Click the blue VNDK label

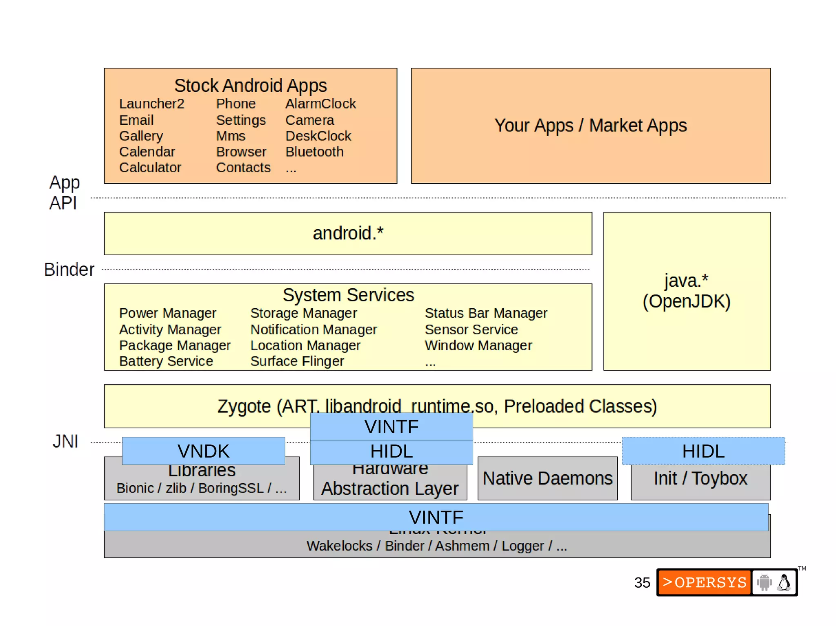[203, 451]
